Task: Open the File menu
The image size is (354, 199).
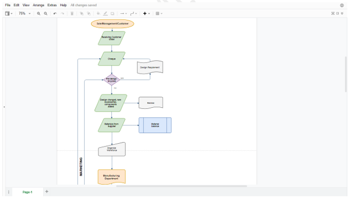Action: point(8,5)
